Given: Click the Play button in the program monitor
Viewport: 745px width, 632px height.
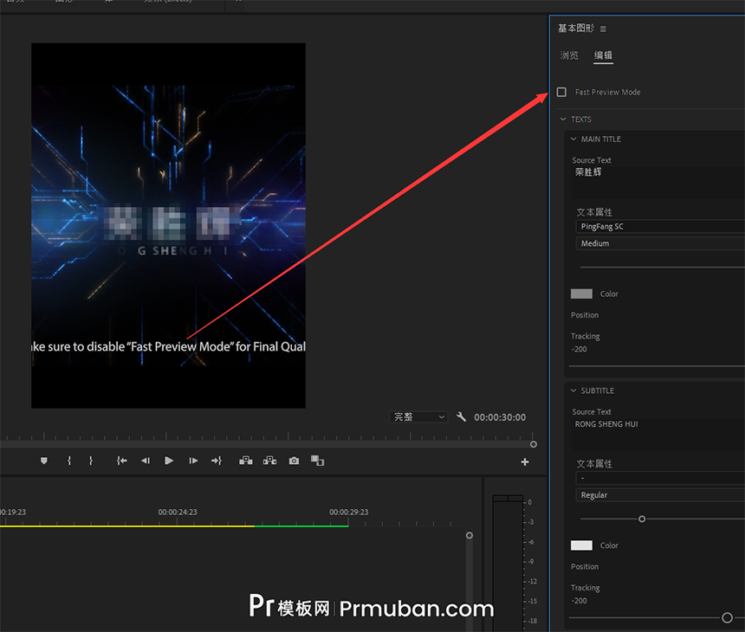Looking at the screenshot, I should click(168, 461).
